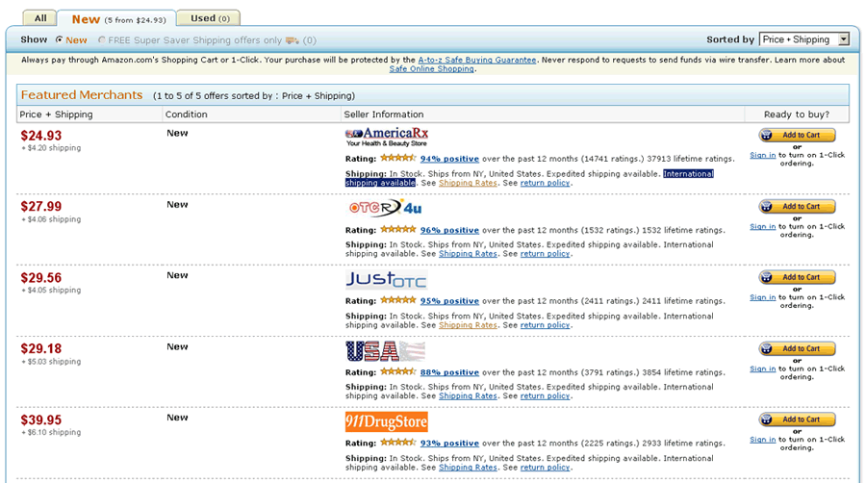The width and height of the screenshot is (866, 483).
Task: Open the Safe Online Shopping link
Action: 431,69
